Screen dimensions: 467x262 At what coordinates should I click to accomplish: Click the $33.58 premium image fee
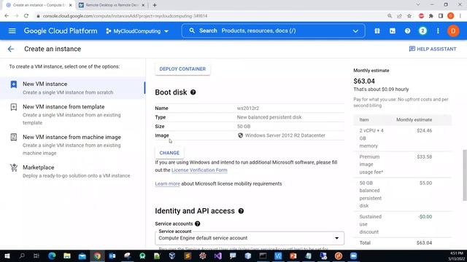pyautogui.click(x=425, y=157)
